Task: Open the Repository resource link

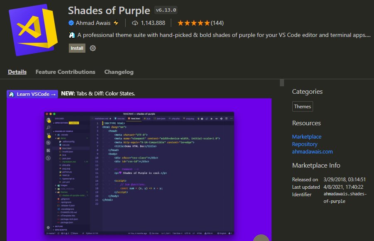Action: point(305,144)
